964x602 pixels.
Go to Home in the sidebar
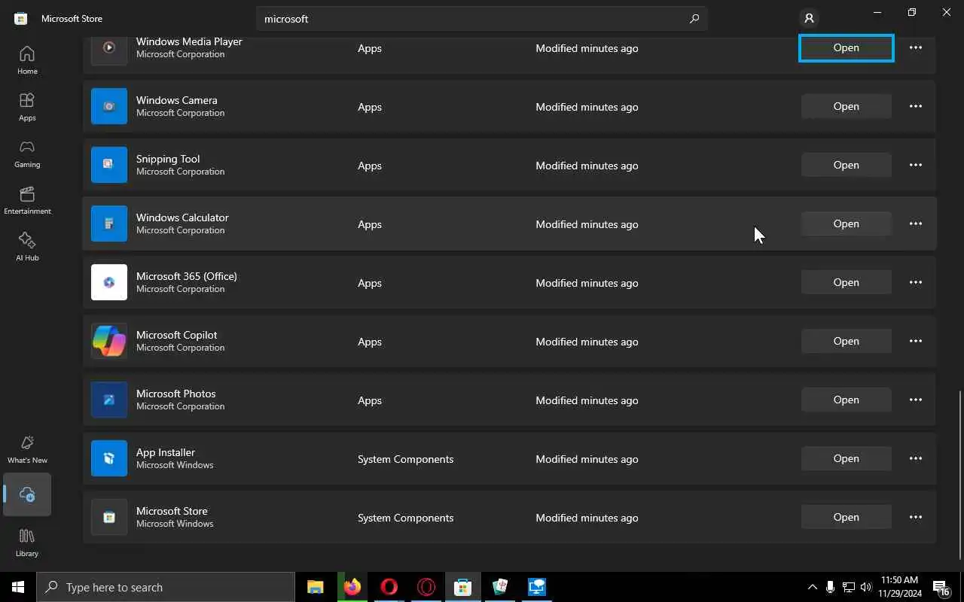[x=27, y=60]
